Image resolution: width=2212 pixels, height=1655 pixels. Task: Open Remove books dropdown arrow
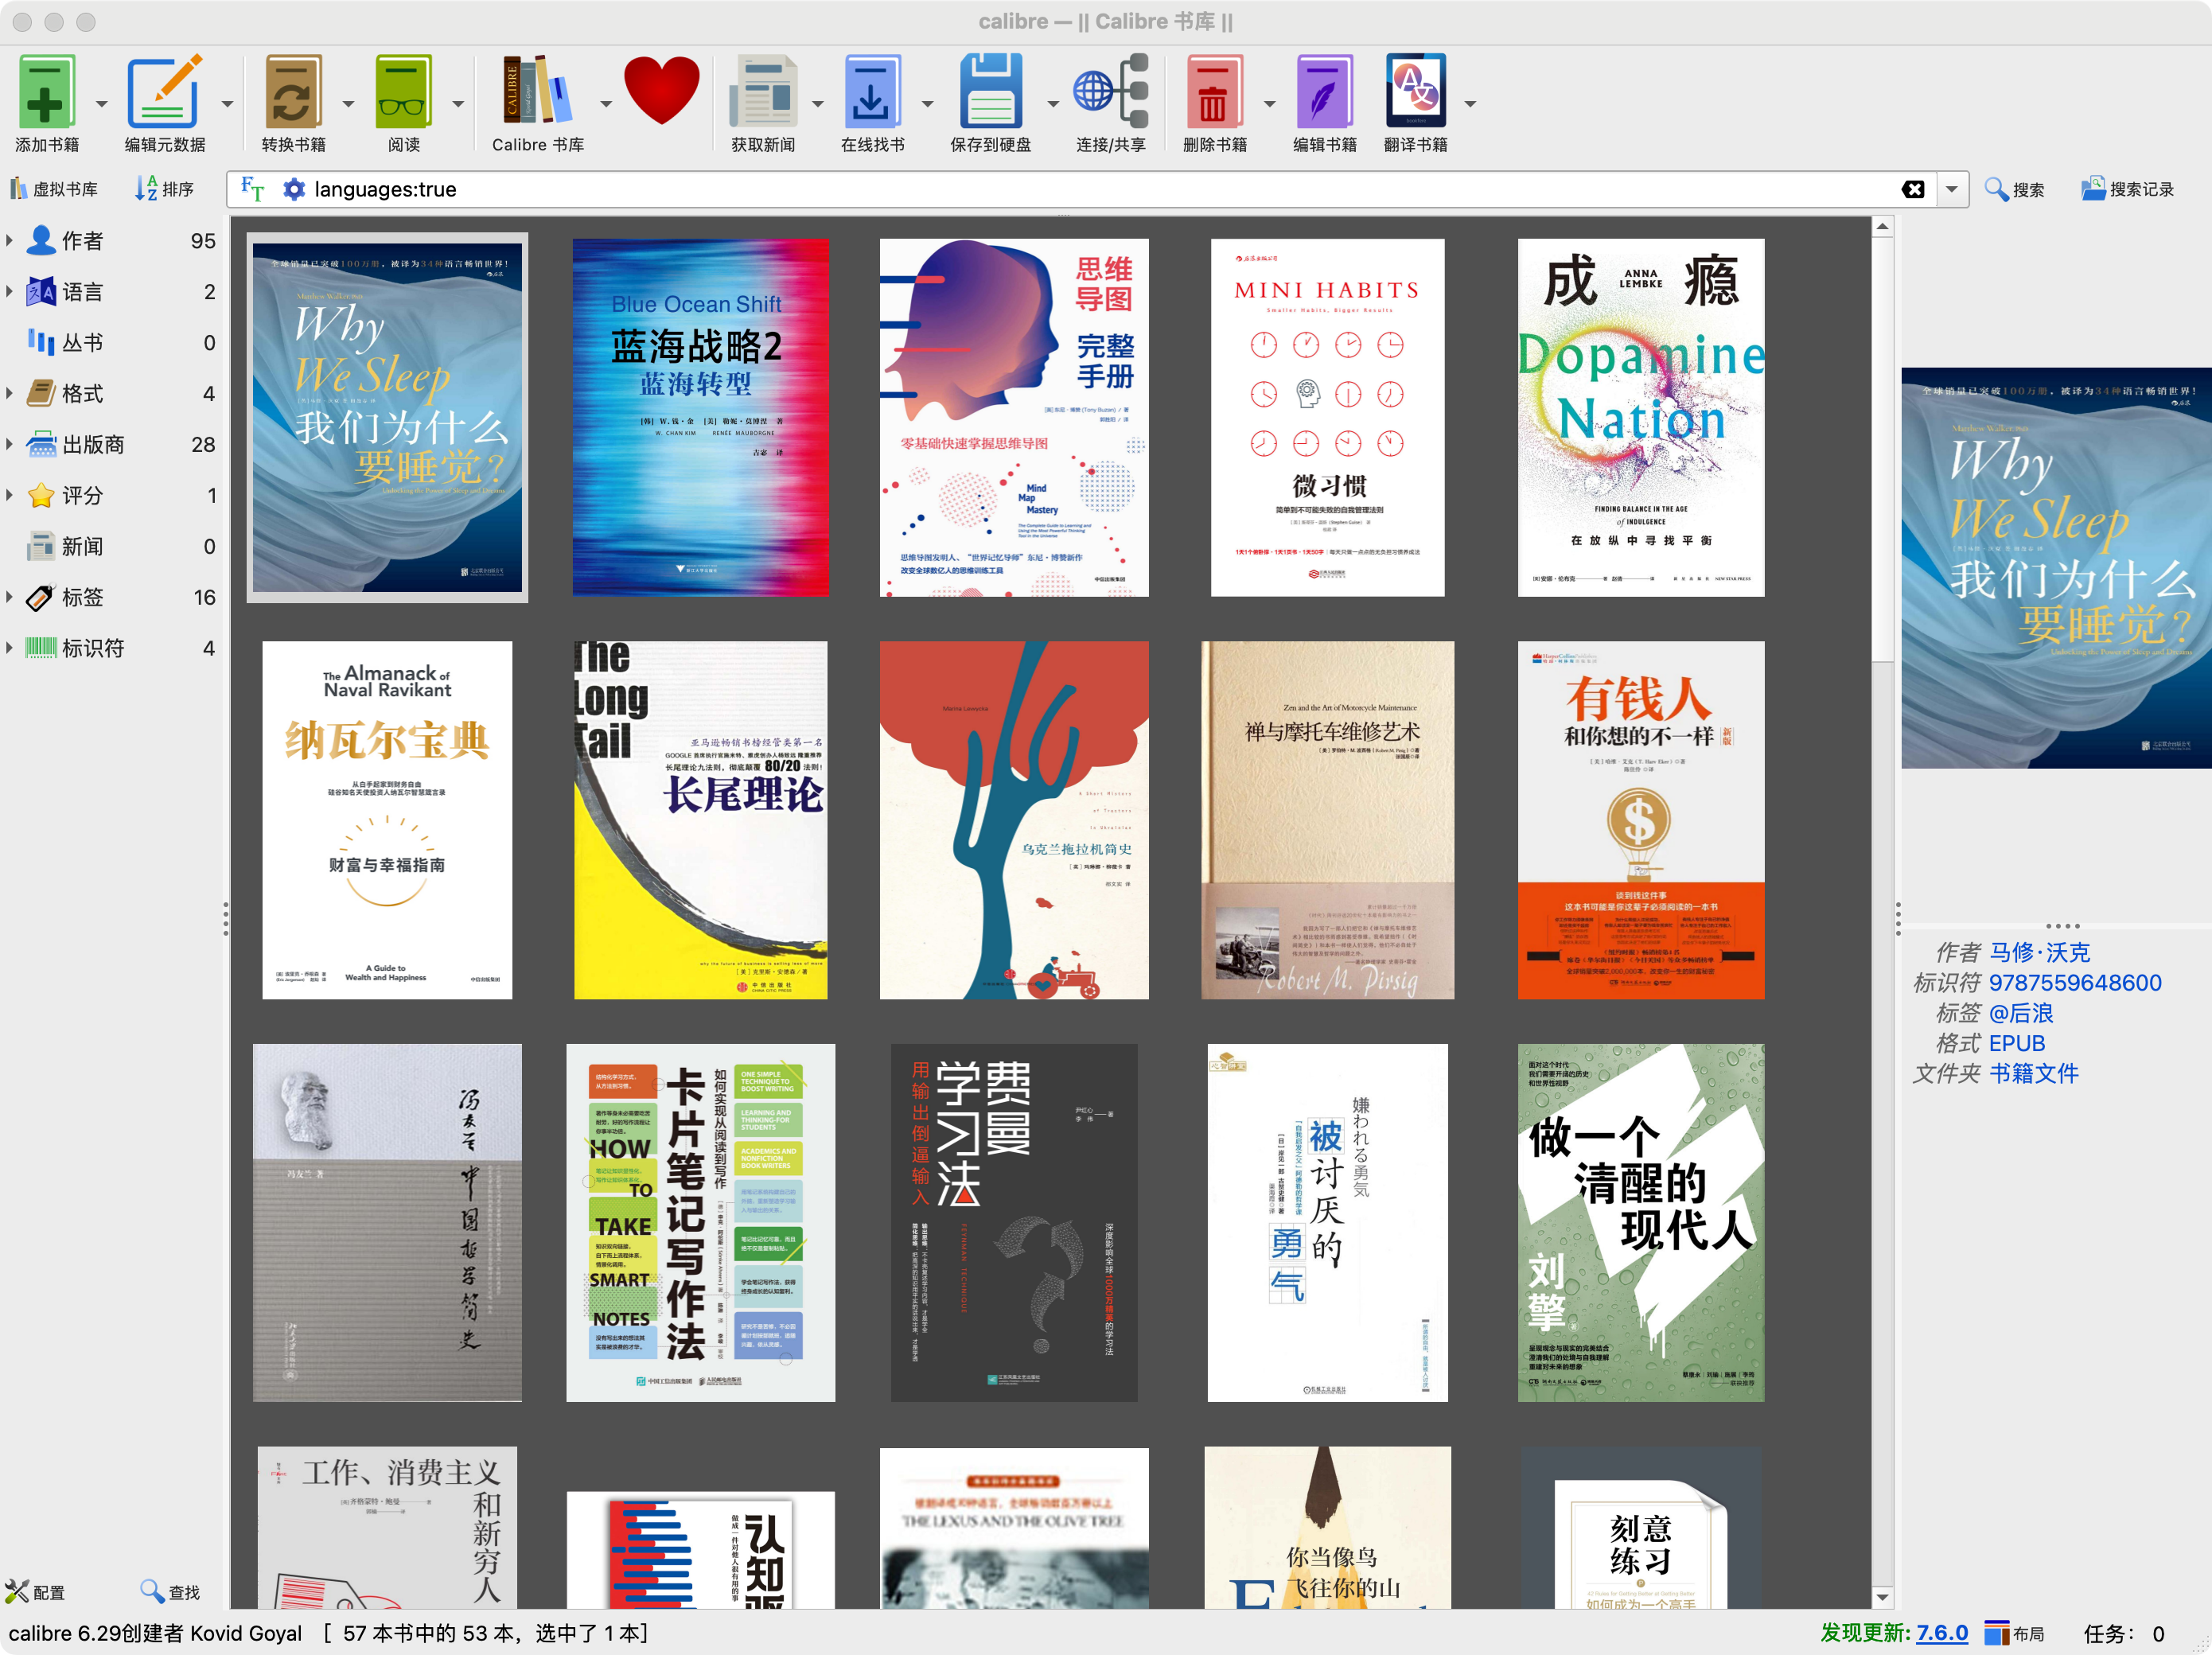1269,104
